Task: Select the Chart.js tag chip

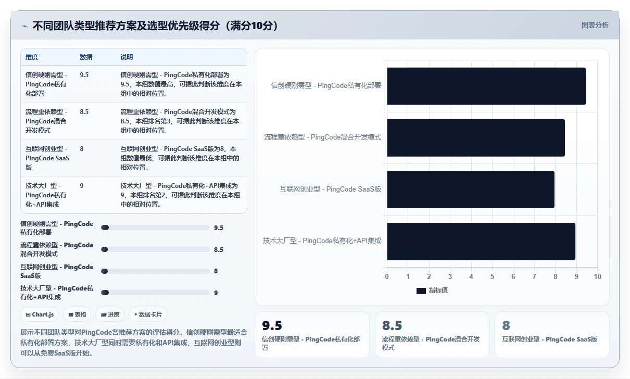Action: coord(40,314)
